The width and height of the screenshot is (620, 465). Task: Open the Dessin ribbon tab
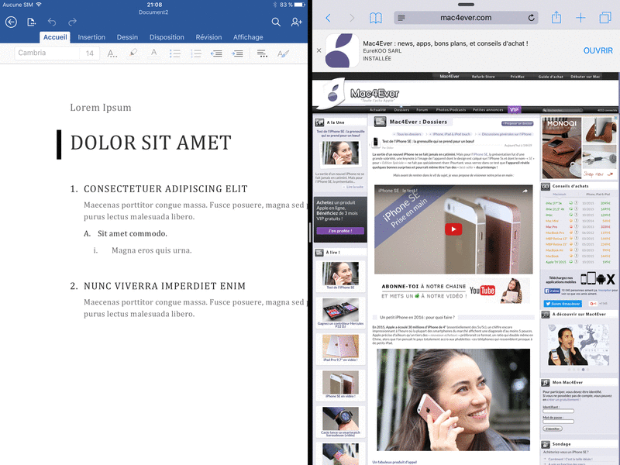click(x=127, y=37)
